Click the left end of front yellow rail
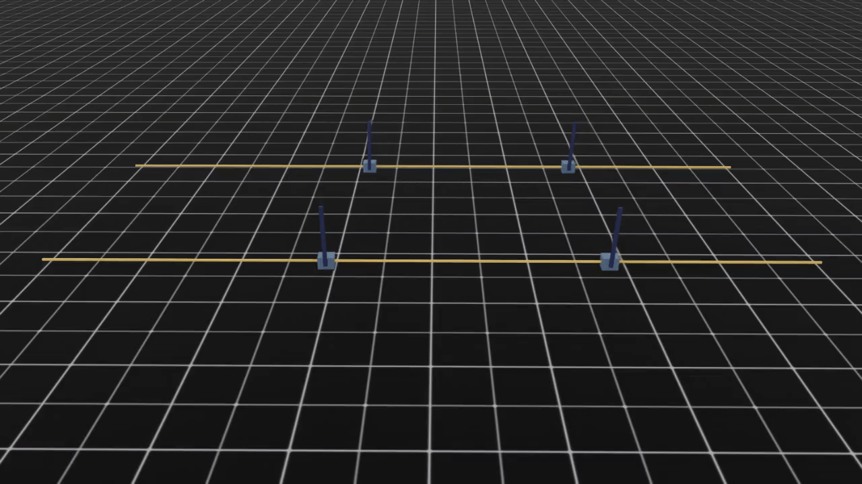Screen dimensions: 862x484 pyautogui.click(x=44, y=259)
